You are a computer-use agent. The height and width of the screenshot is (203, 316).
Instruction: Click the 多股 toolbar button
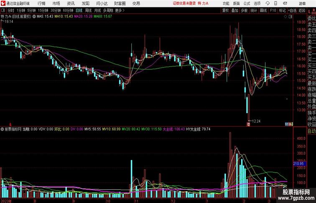tap(244, 10)
